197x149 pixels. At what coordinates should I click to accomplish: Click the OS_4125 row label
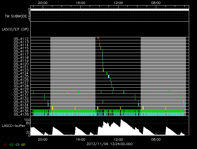coord(21,76)
